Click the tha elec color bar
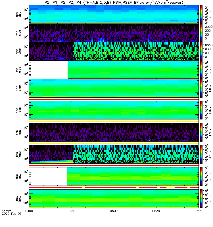213x227 pixels. (x=201, y=14)
